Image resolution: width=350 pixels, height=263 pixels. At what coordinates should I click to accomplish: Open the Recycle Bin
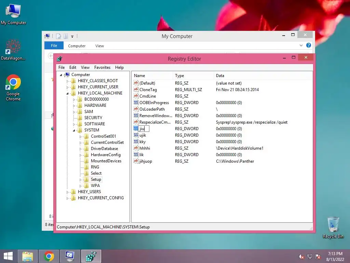click(333, 227)
